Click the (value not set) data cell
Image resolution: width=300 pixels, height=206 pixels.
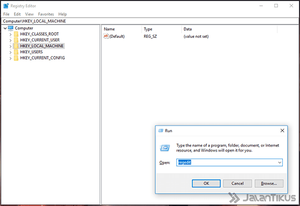coord(196,36)
